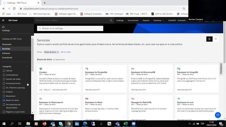Open the IBM Cloud hamburger menu

pyautogui.click(x=3, y=20)
